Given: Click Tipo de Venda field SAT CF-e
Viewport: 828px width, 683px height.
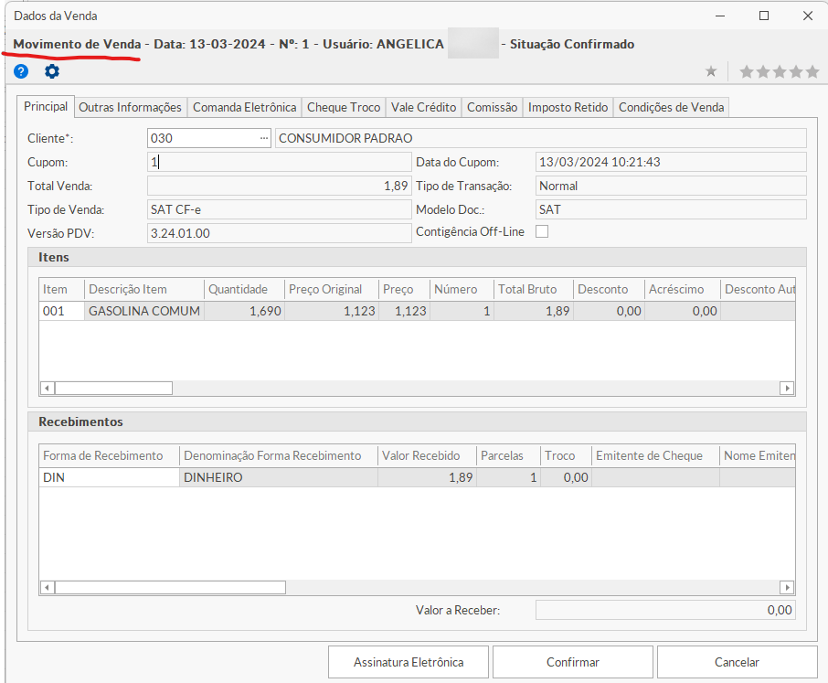Looking at the screenshot, I should coord(280,209).
